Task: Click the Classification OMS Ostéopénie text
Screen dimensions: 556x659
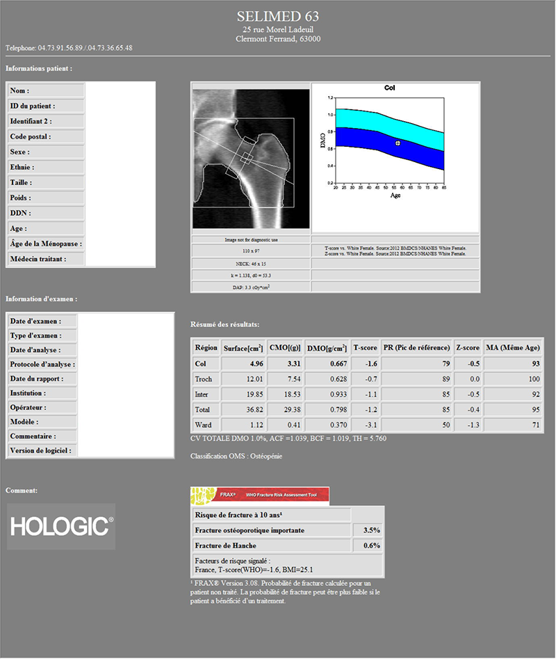Action: 236,456
